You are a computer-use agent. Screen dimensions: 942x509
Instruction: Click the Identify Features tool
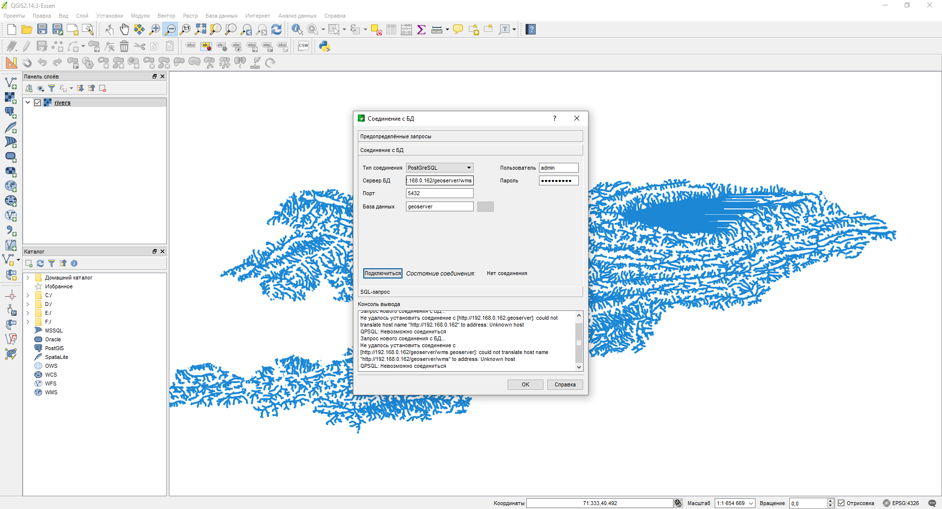coord(297,29)
